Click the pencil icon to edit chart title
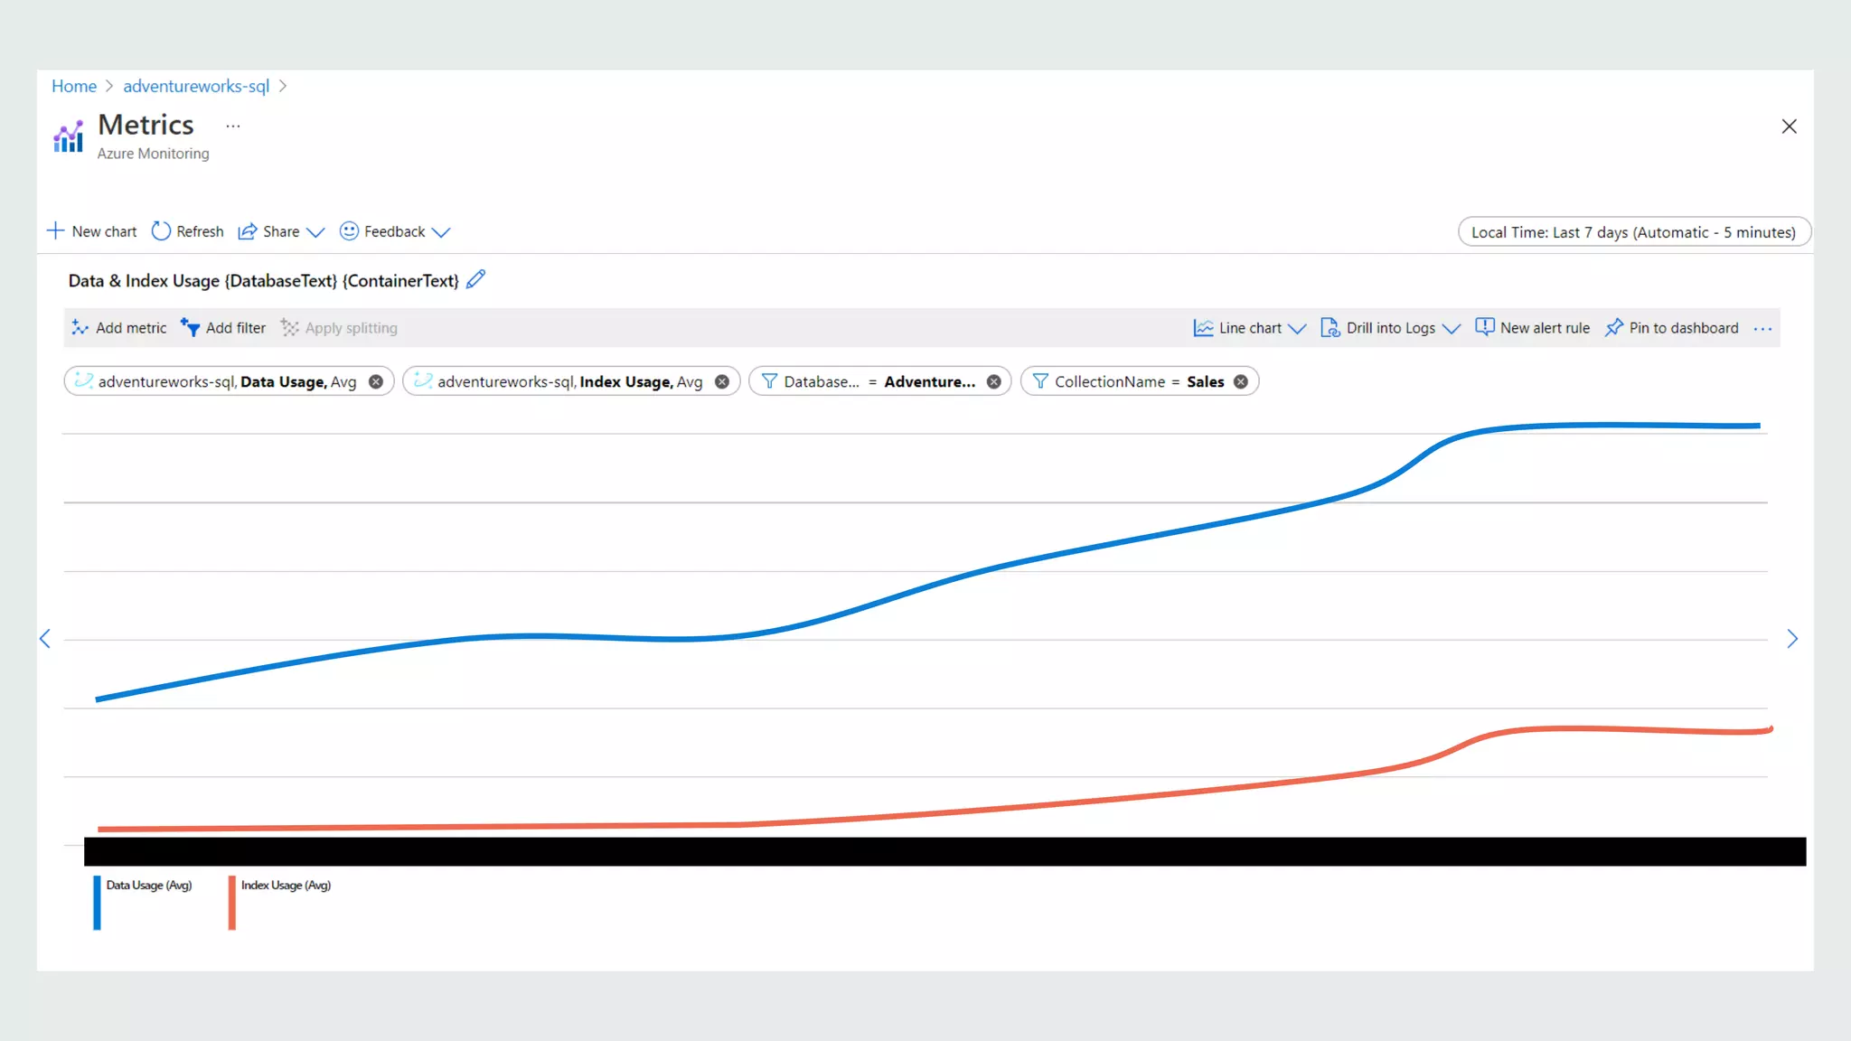The width and height of the screenshot is (1851, 1041). pos(475,279)
